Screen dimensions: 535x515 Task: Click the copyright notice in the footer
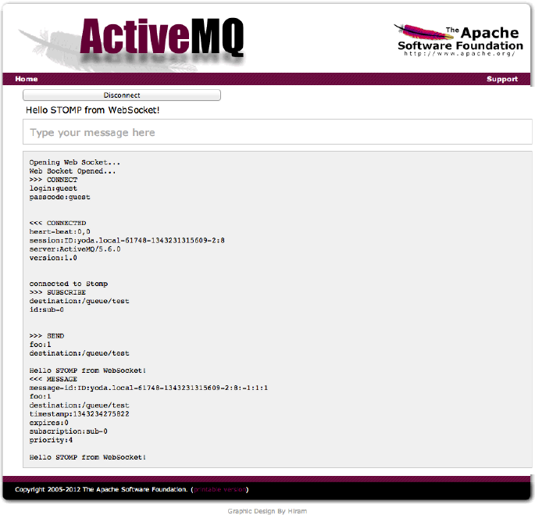click(x=102, y=489)
